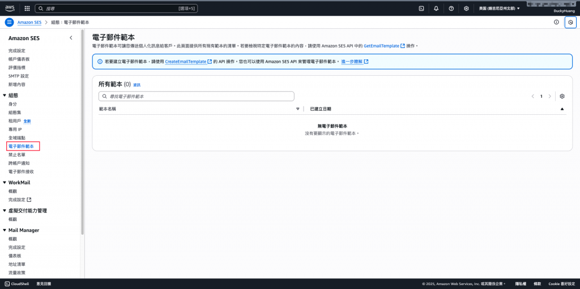Select 電子郵件範本 in sidebar
The image size is (580, 289).
pos(21,146)
